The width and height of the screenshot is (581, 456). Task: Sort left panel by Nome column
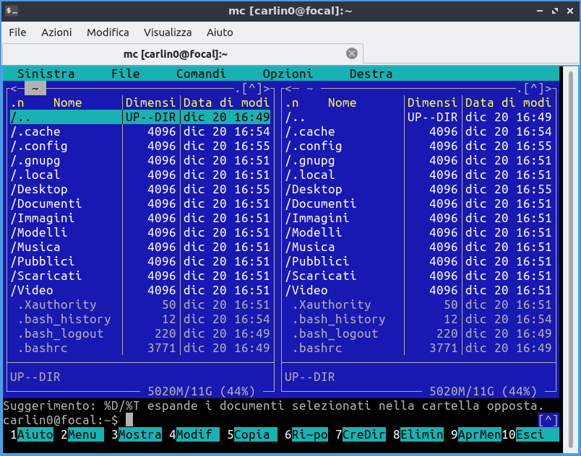click(x=67, y=102)
